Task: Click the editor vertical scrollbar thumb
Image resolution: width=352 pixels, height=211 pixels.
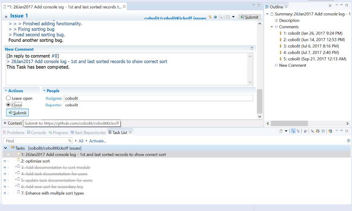Action: point(260,101)
